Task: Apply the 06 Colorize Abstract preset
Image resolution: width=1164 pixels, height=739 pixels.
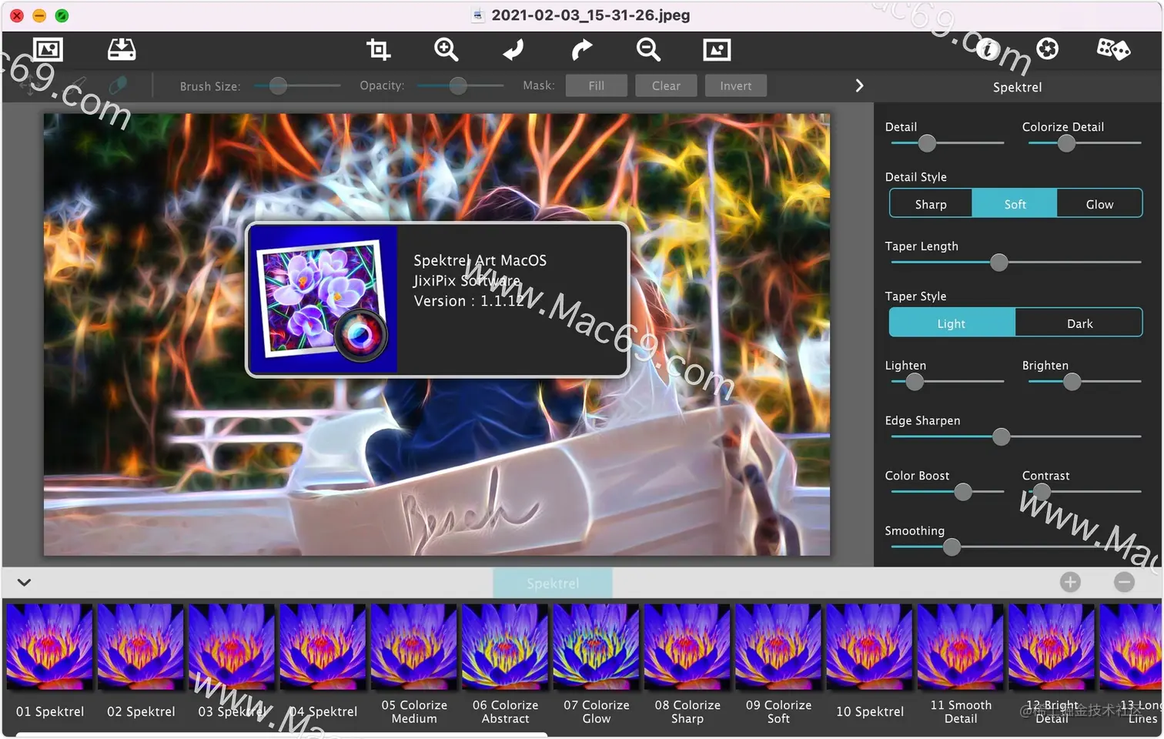Action: pyautogui.click(x=505, y=647)
